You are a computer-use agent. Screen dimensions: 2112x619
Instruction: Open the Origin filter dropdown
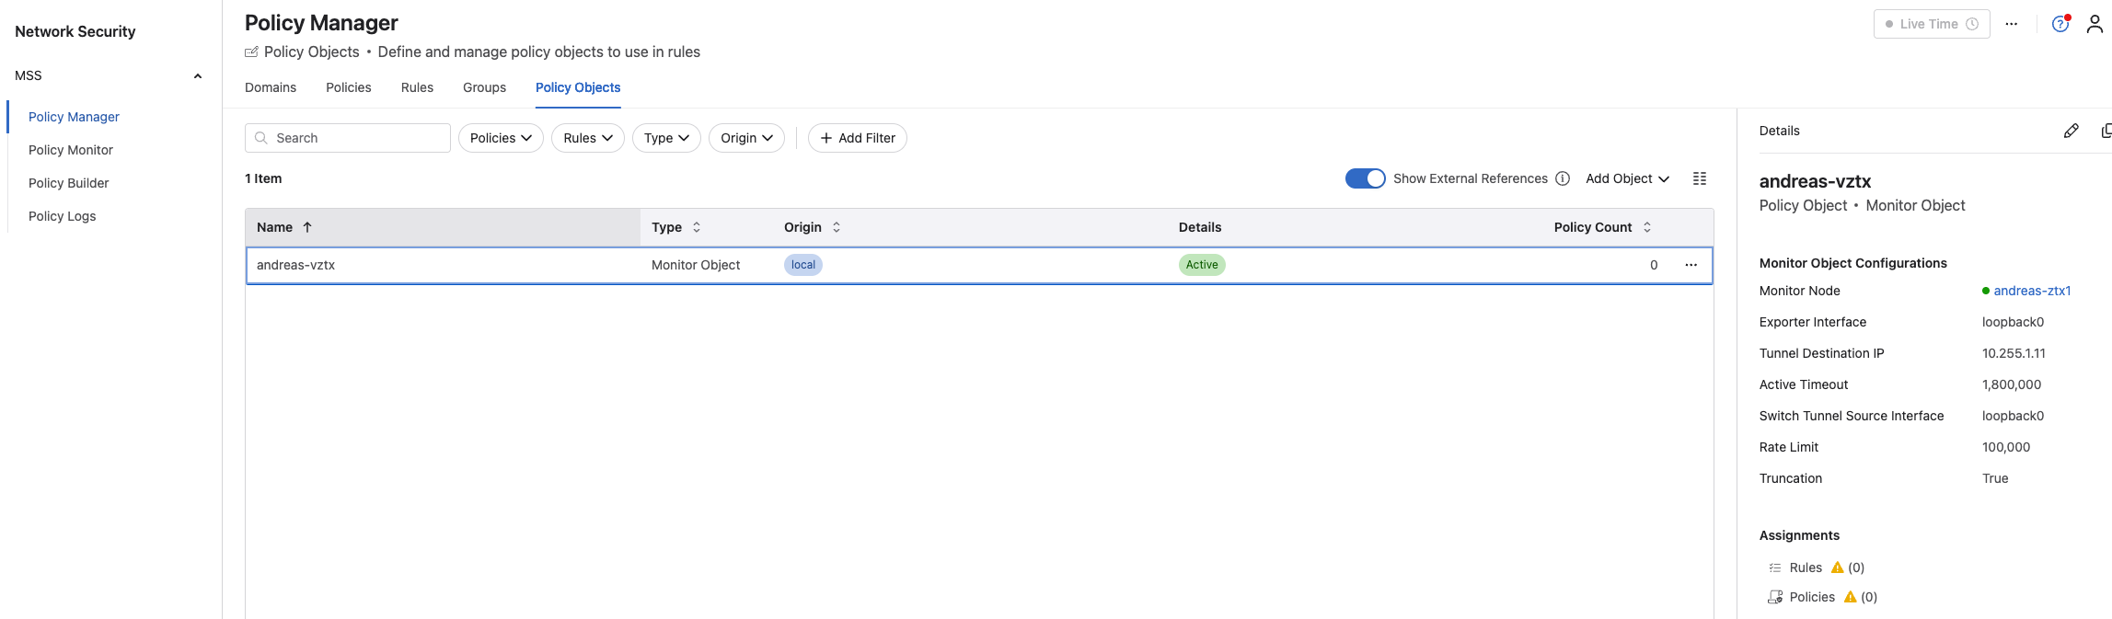746,138
